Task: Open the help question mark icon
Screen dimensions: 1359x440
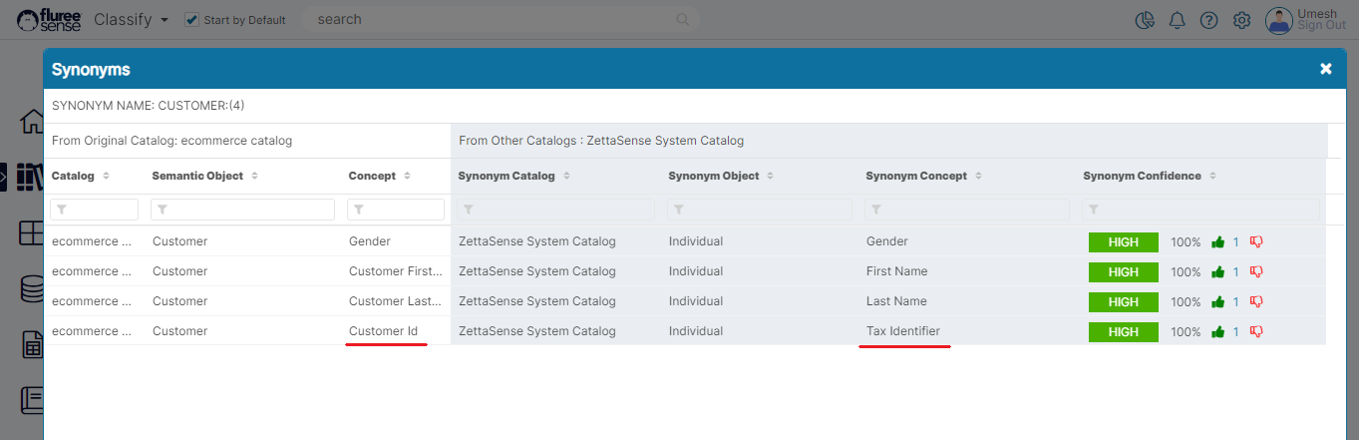Action: click(x=1208, y=20)
